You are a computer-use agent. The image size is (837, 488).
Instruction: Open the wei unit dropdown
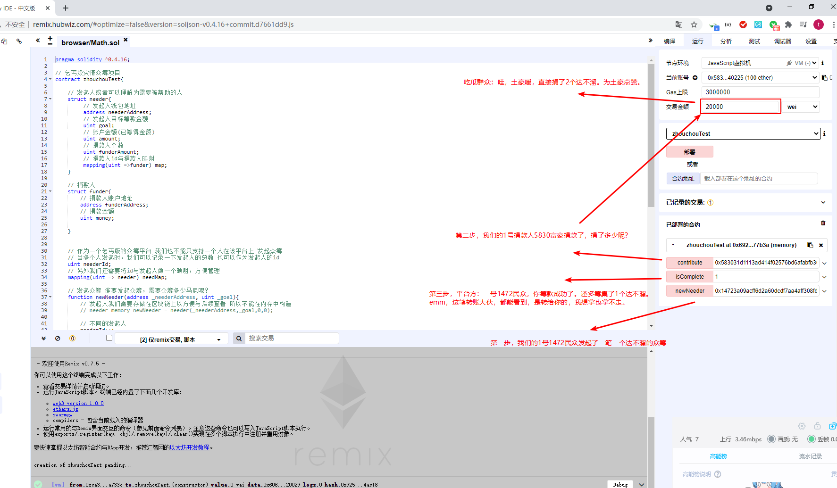point(801,107)
